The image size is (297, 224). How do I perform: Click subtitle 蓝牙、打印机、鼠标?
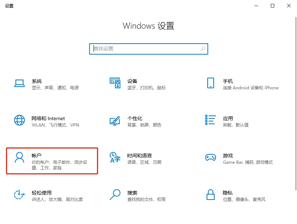146,88
